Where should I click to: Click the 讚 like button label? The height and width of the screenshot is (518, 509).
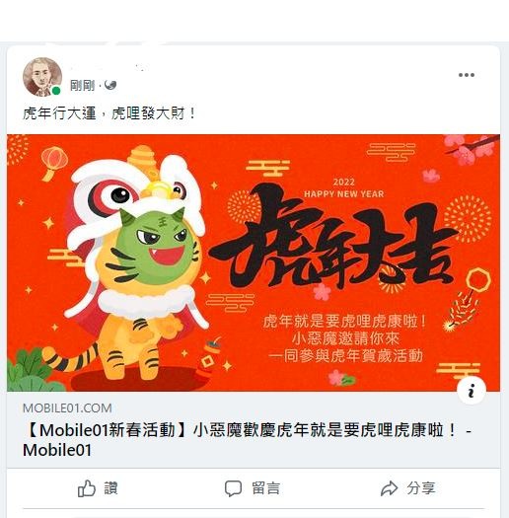coord(111,488)
